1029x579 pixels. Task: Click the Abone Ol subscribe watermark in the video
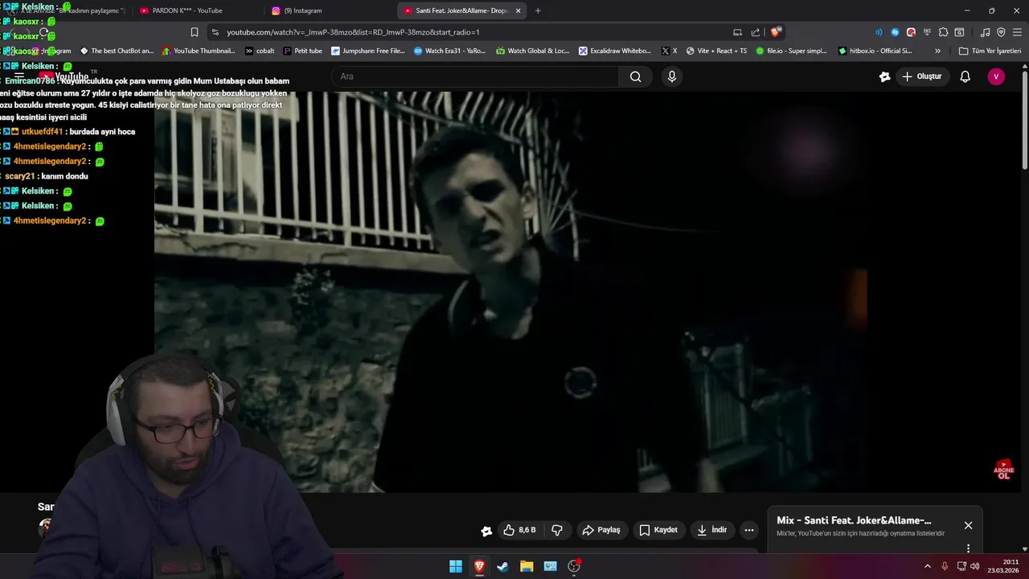[1004, 470]
